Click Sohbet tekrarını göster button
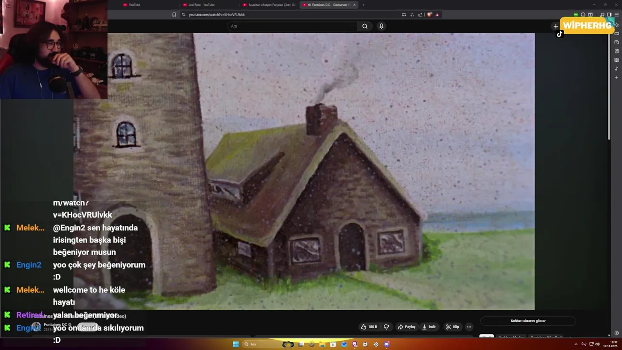This screenshot has width=622, height=350. point(528,321)
